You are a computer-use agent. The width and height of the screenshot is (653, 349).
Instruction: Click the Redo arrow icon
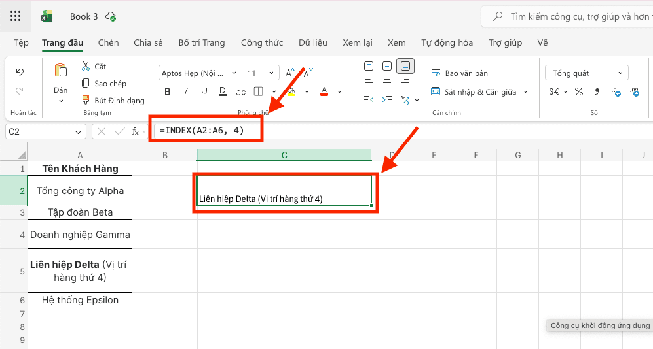(20, 91)
